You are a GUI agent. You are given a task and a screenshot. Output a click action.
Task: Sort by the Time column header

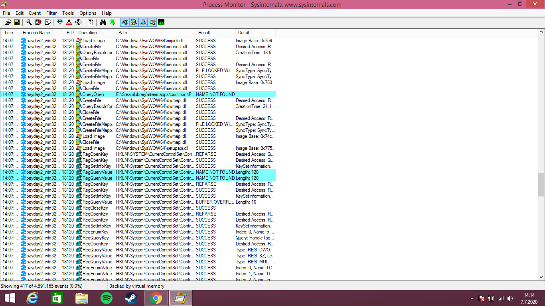click(10, 33)
